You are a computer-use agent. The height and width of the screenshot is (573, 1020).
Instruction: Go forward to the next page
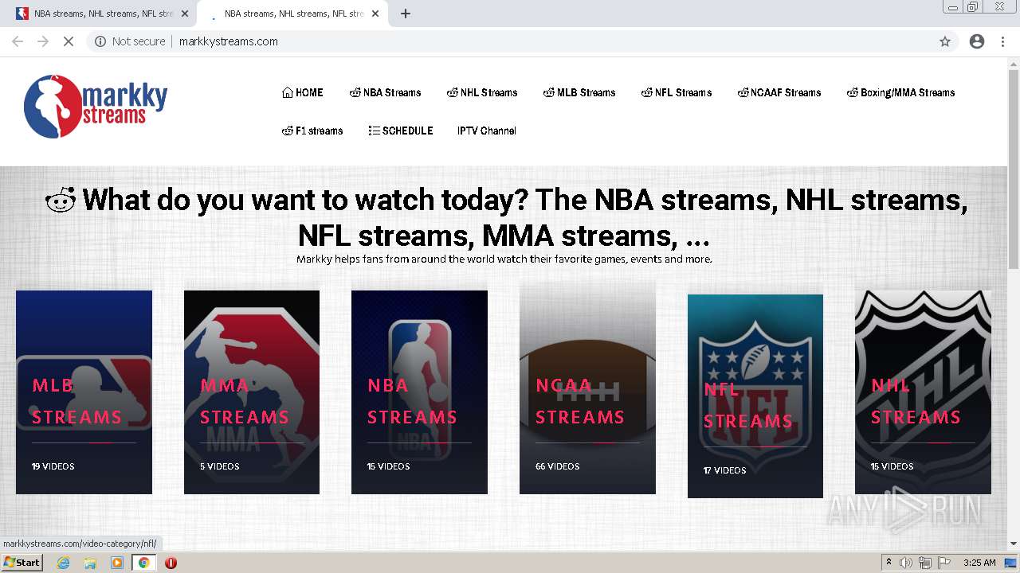(x=43, y=41)
